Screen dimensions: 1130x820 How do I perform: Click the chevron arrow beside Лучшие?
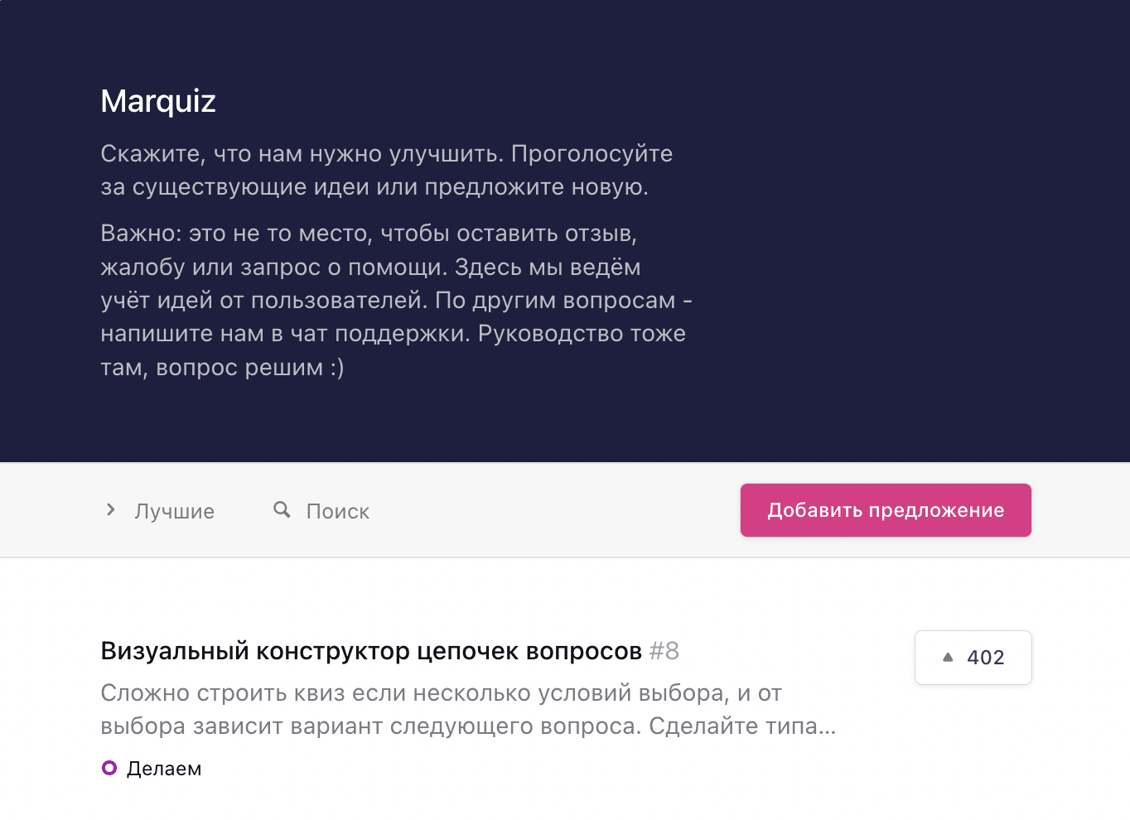click(111, 510)
